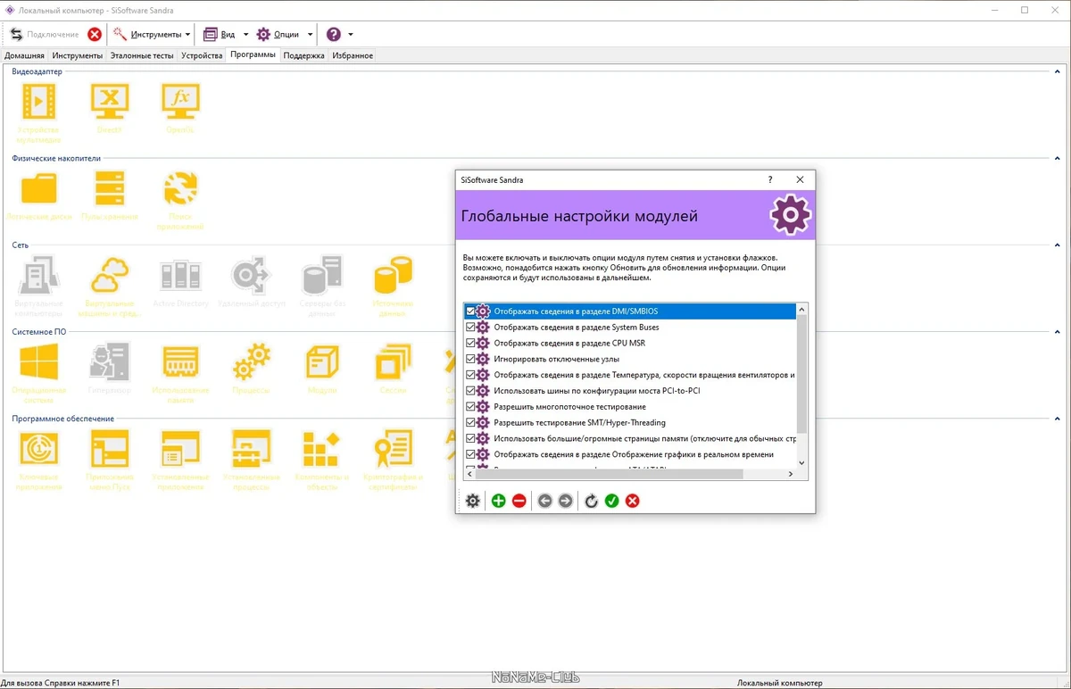Screen dimensions: 1071x689
Task: Click the options list down scroll arrow
Action: (801, 463)
